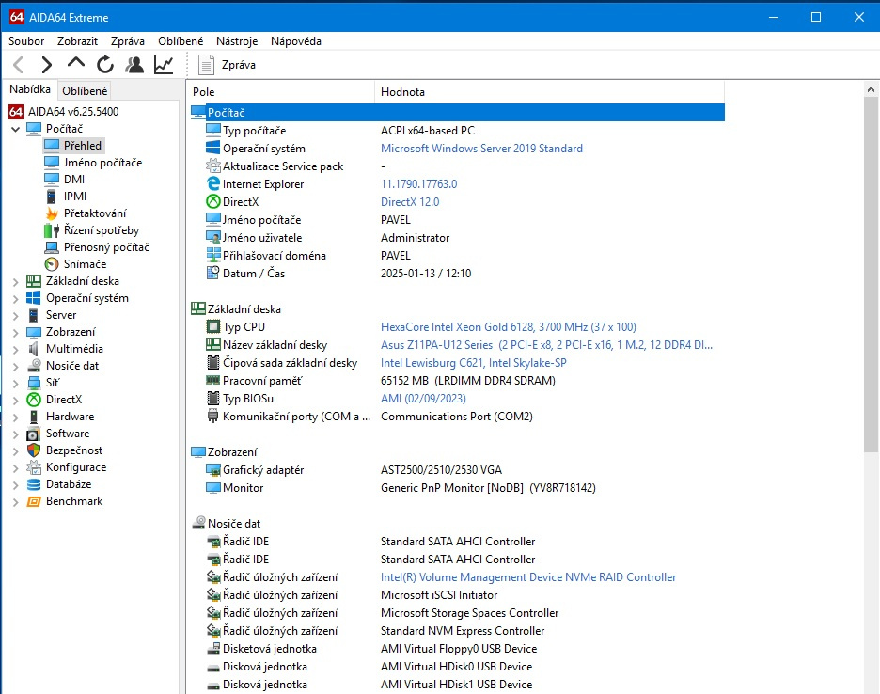This screenshot has height=694, width=880.
Task: Select the Řízení spotřeby battery icon
Action: (52, 230)
